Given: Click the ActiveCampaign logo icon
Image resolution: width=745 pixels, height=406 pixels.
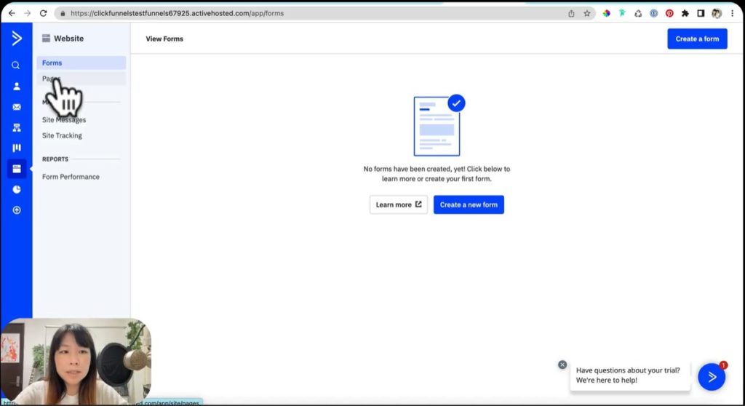Looking at the screenshot, I should [16, 39].
